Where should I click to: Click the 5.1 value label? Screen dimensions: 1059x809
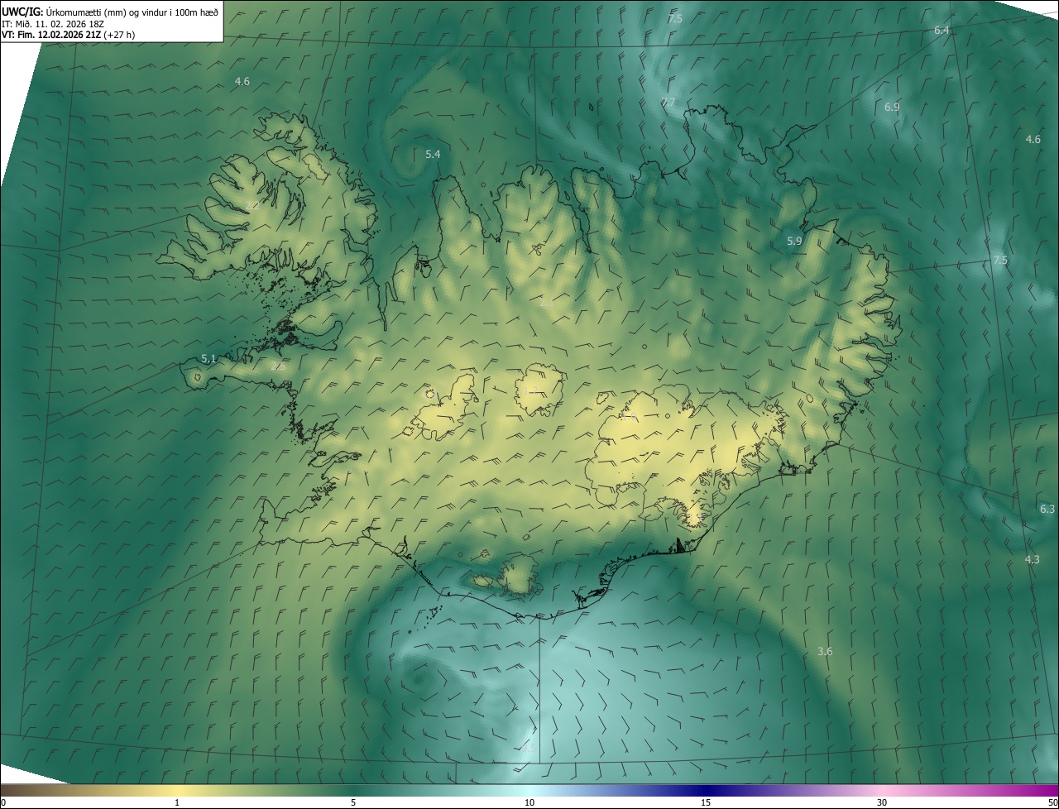(208, 358)
